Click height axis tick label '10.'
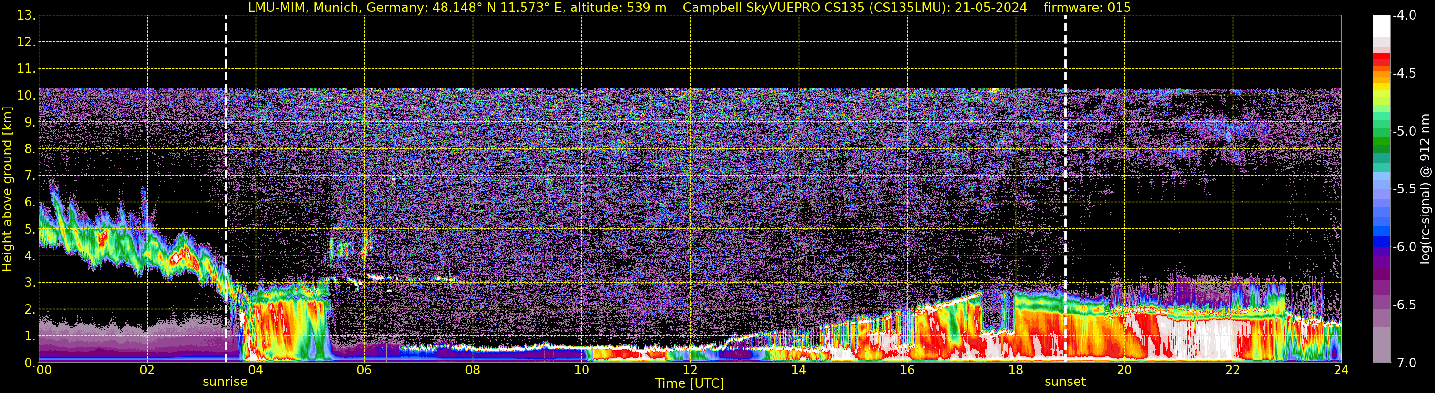This screenshot has height=393, width=1435. 26,95
